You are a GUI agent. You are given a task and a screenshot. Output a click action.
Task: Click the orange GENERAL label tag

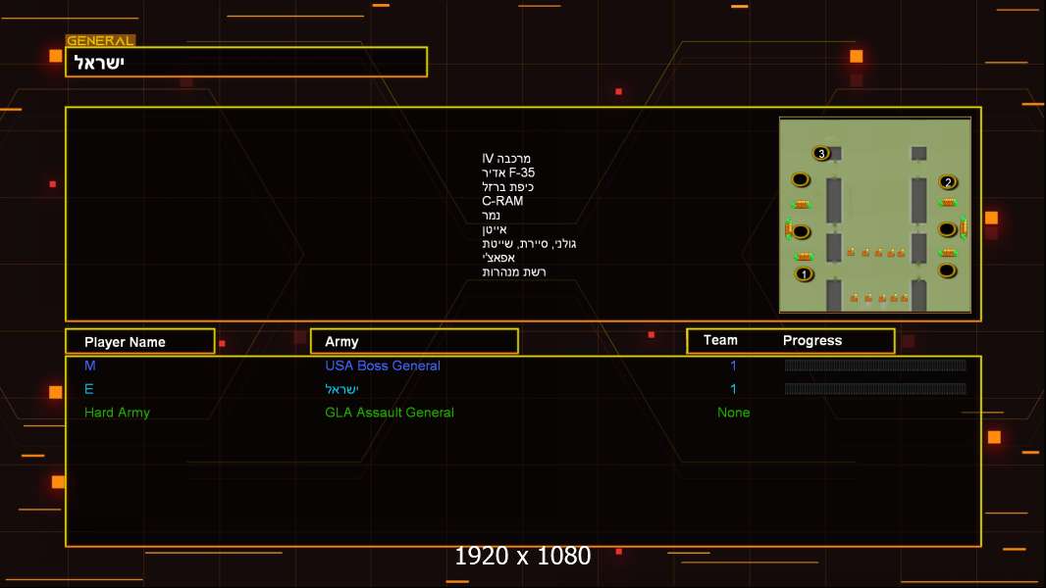pyautogui.click(x=100, y=40)
